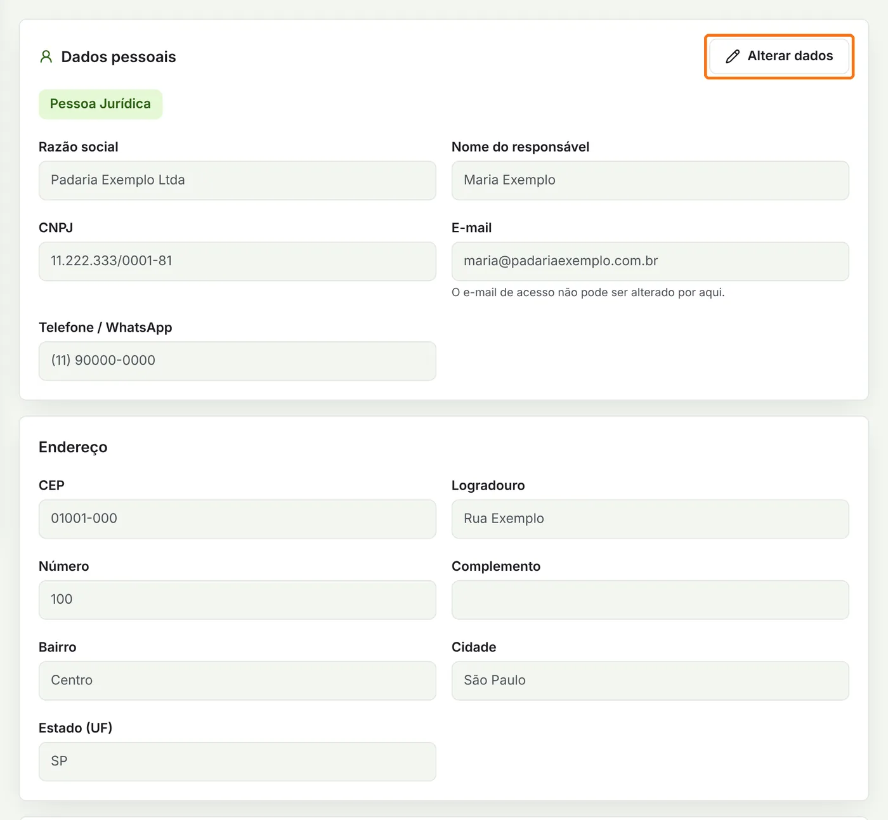Click the Dados pessoais heading

tap(119, 57)
